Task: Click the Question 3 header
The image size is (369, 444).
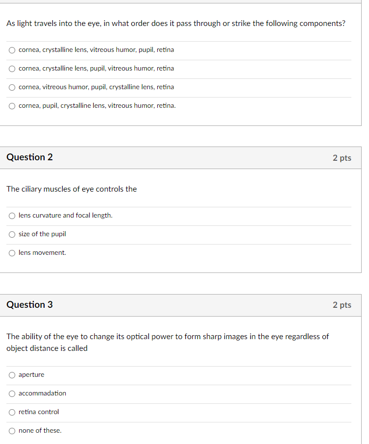Action: click(x=29, y=305)
